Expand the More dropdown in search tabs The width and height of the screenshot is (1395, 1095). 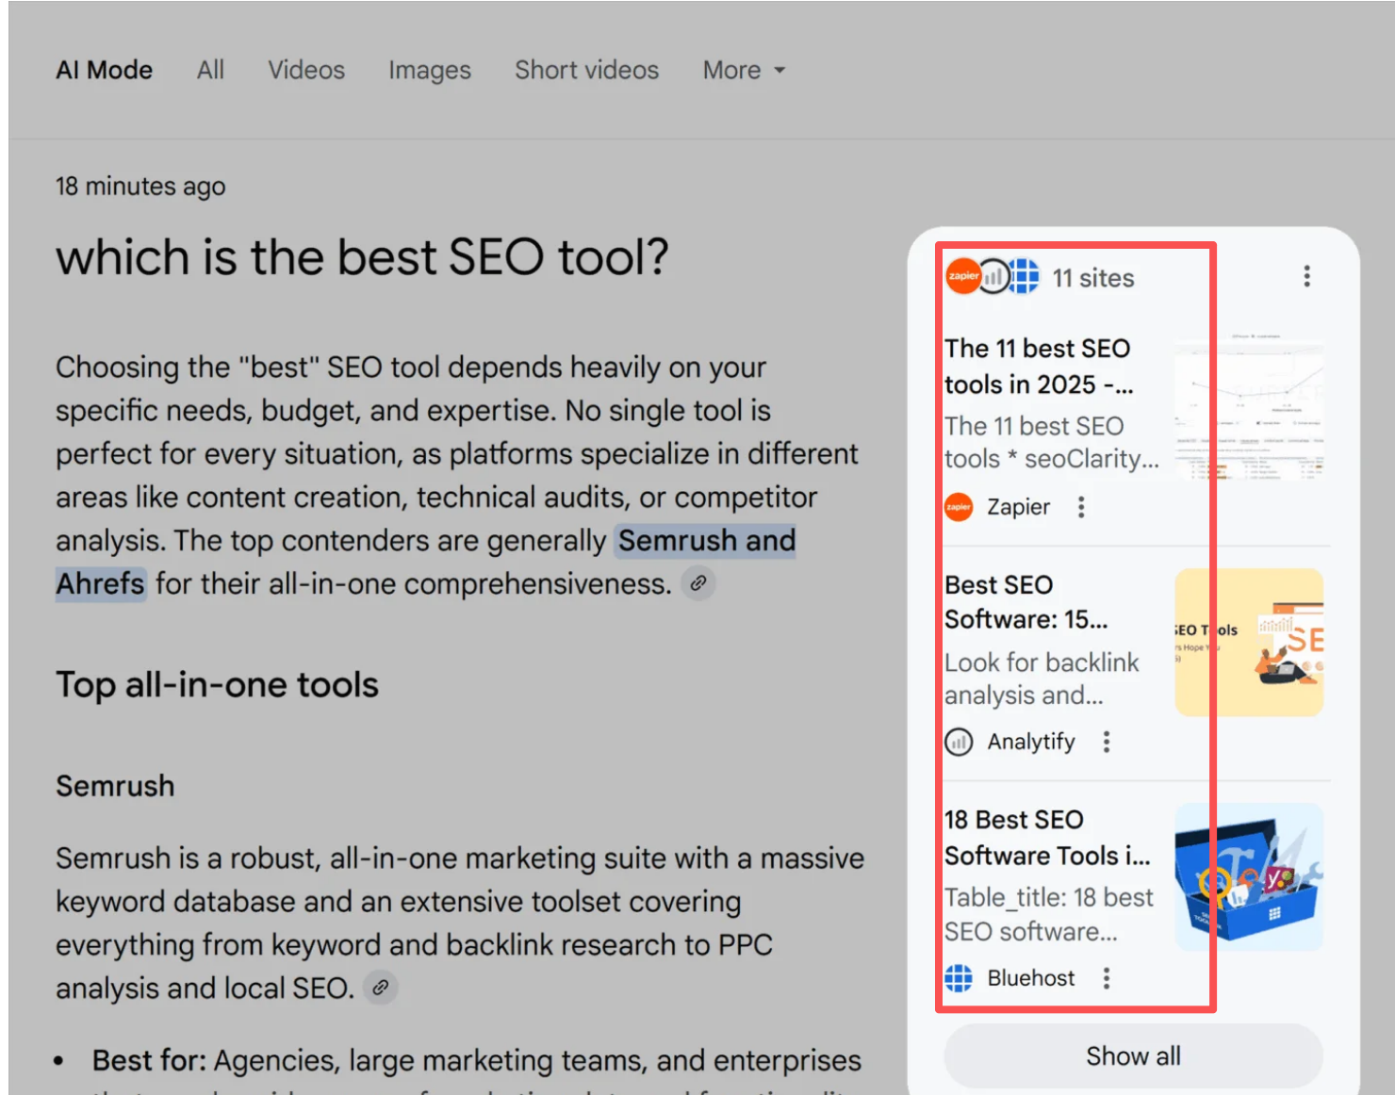coord(744,70)
